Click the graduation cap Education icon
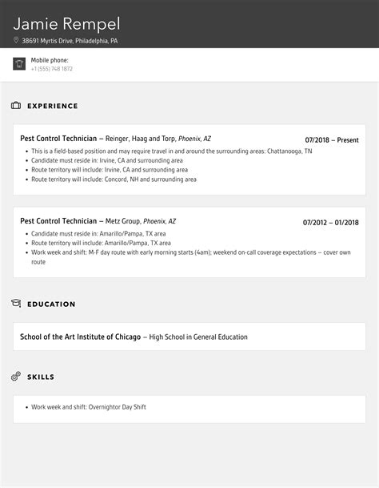Image resolution: width=379 pixels, height=488 pixels. 16,303
